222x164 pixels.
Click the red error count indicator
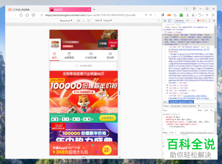coord(199,20)
